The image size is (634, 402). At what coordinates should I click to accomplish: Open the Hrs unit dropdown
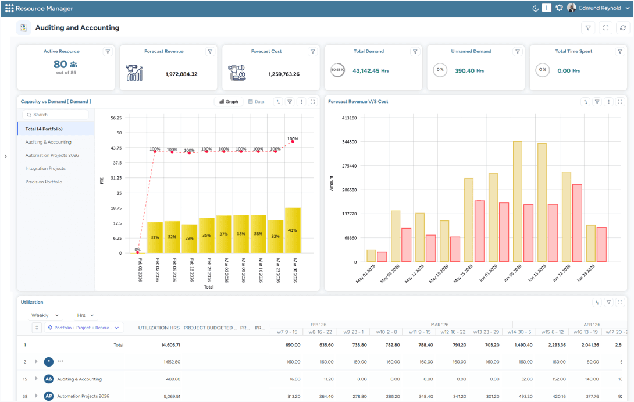(x=86, y=315)
